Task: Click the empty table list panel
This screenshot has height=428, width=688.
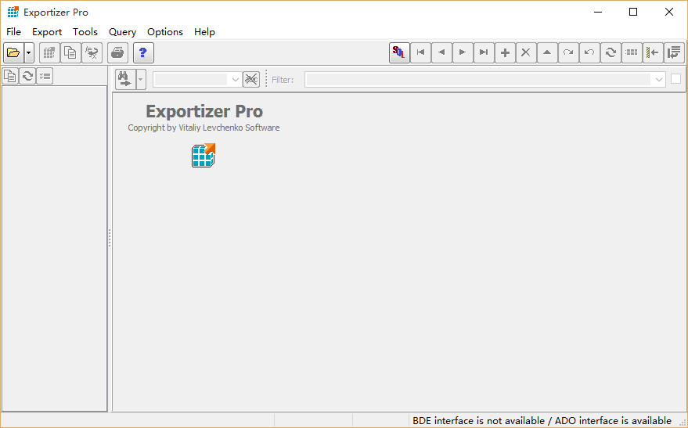Action: click(55, 248)
